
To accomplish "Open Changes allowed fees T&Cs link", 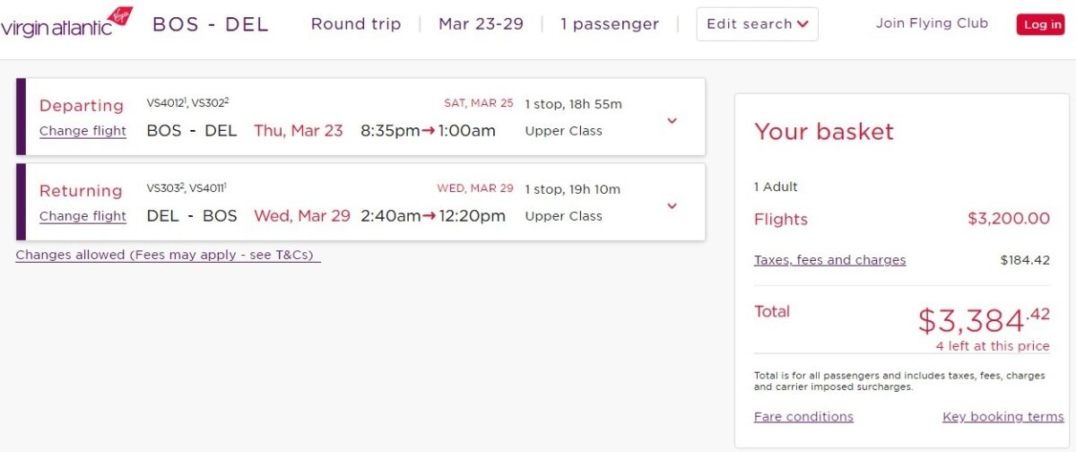I will click(168, 255).
